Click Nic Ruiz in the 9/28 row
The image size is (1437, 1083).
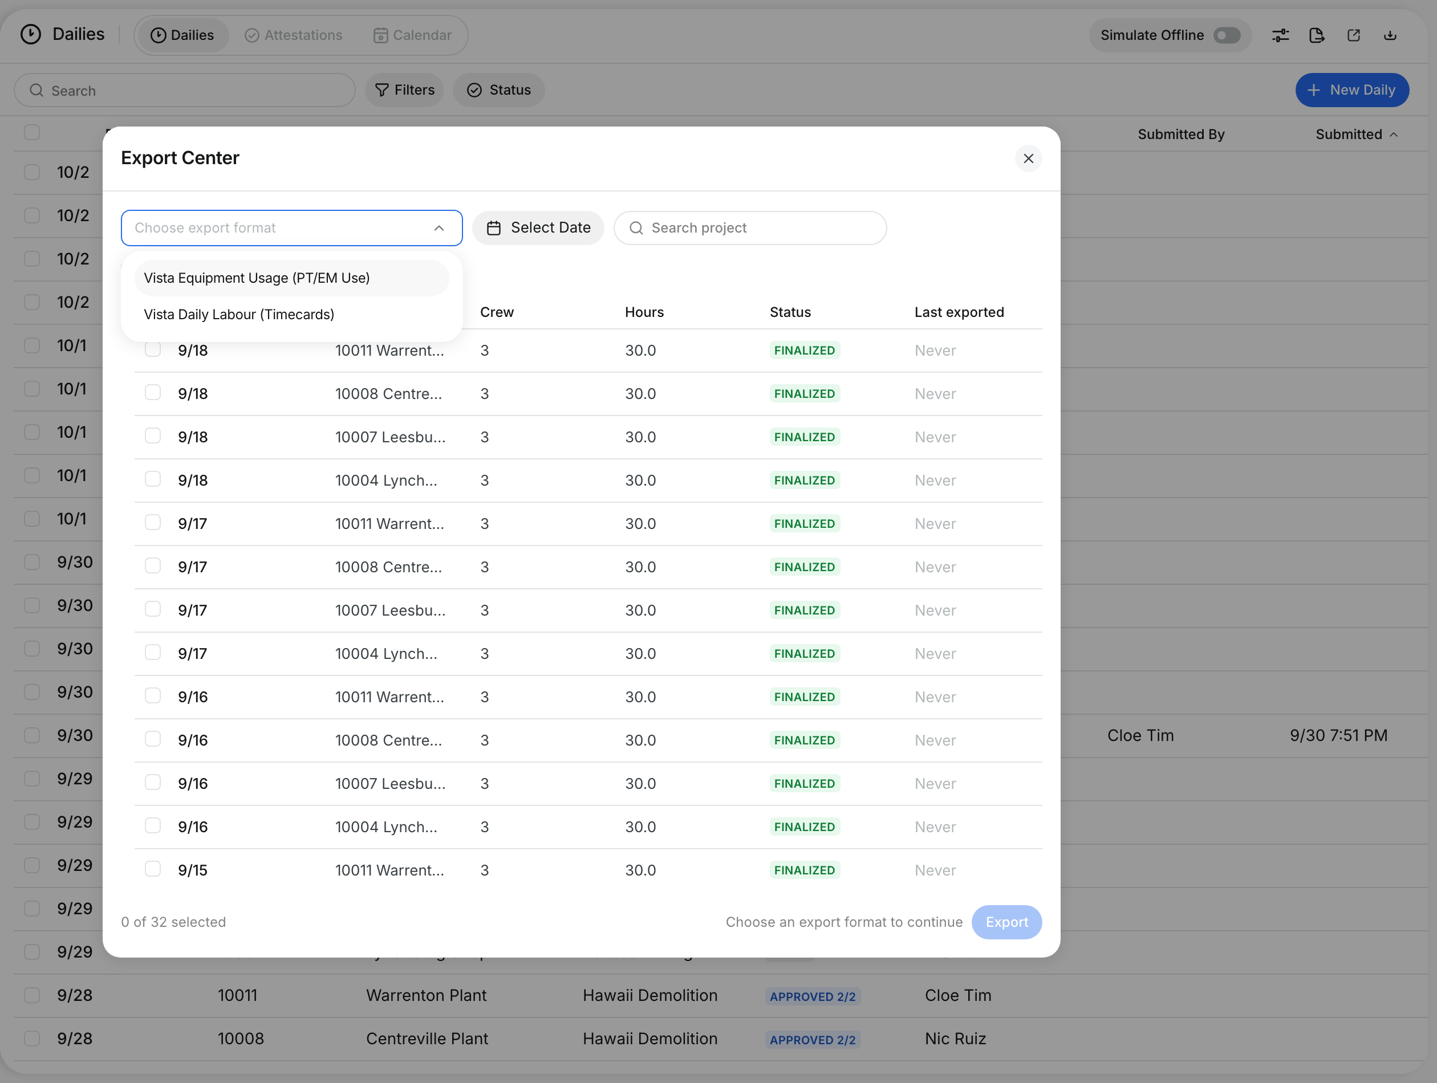[x=955, y=1038]
